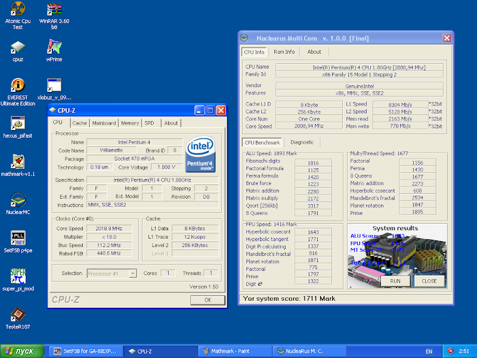This screenshot has width=477, height=358.
Task: Activate the Mathmark - Paint taskbar item
Action: tap(235, 351)
